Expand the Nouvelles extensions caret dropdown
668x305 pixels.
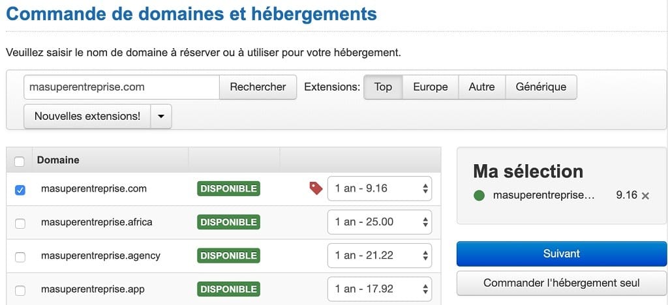click(161, 117)
